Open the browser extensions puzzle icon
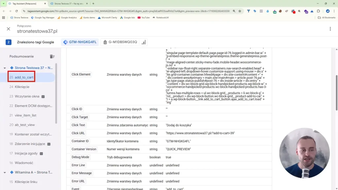Screen dimensions: 338x190 [319, 11]
